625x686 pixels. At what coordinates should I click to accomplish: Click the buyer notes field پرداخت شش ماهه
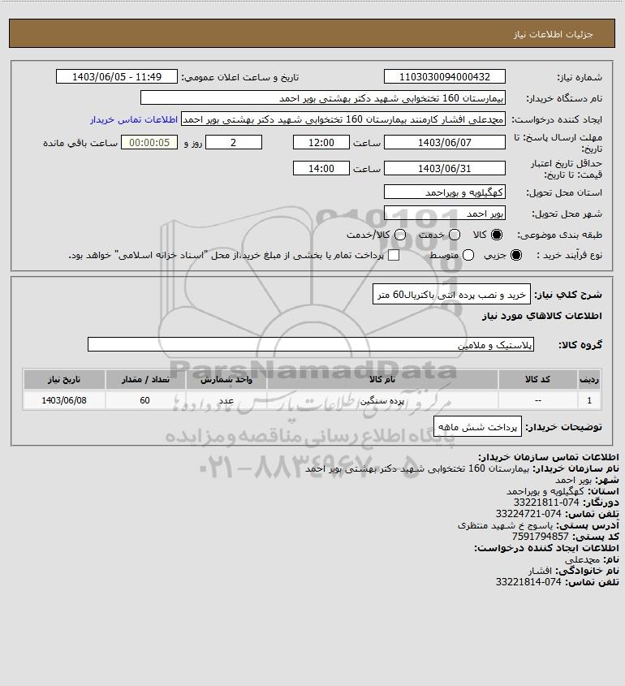477,426
